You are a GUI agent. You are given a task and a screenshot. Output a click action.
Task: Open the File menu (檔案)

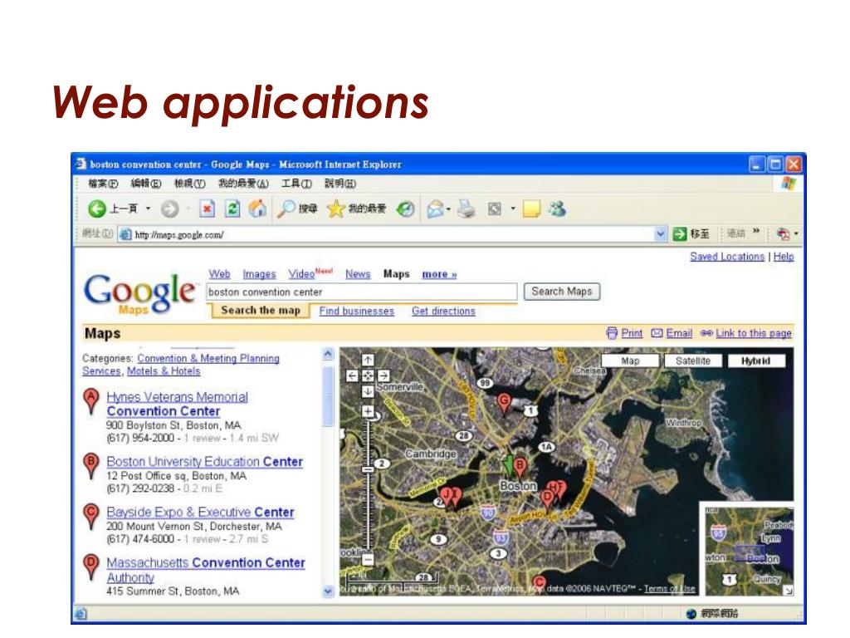[103, 184]
